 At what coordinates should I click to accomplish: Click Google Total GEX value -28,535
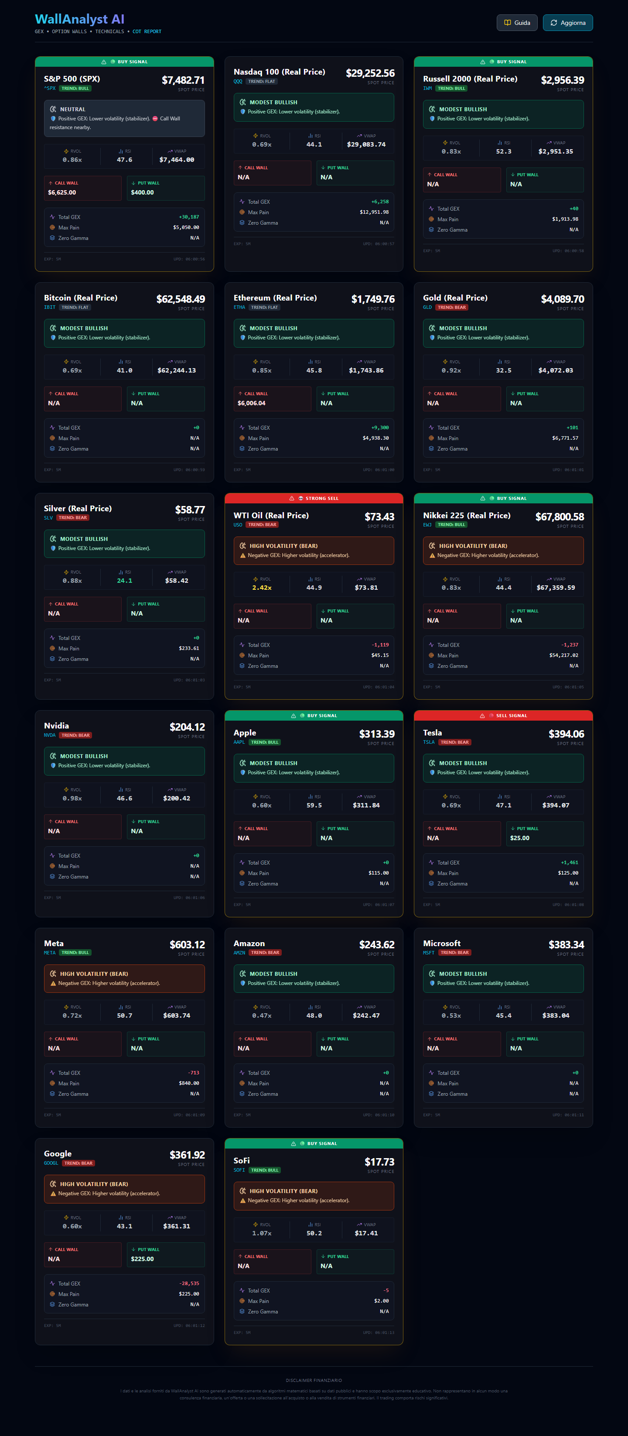click(x=189, y=1283)
